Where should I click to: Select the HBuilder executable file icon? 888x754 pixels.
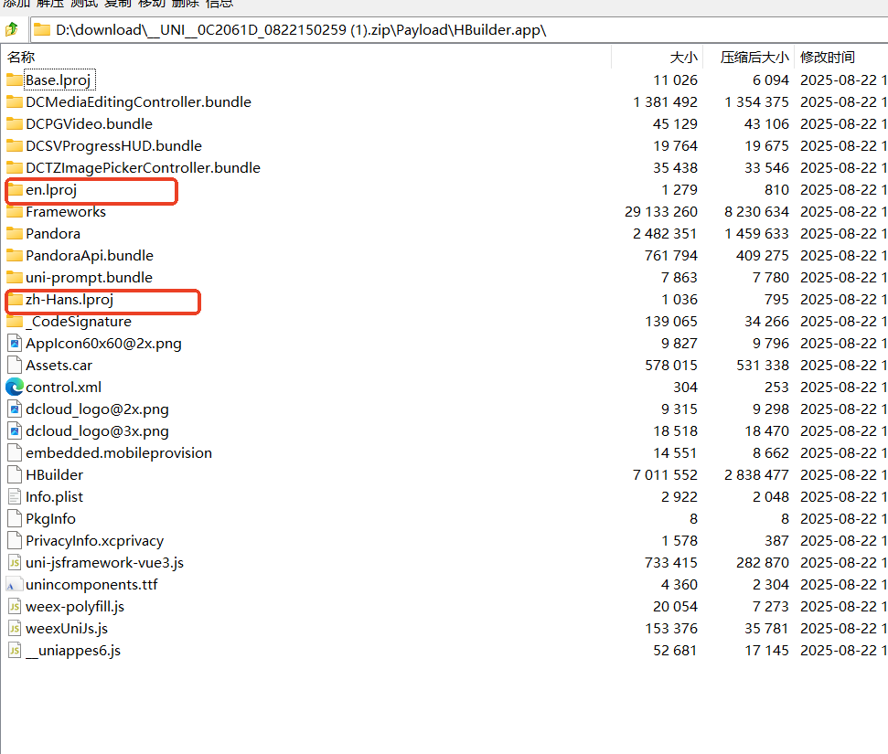pyautogui.click(x=15, y=475)
